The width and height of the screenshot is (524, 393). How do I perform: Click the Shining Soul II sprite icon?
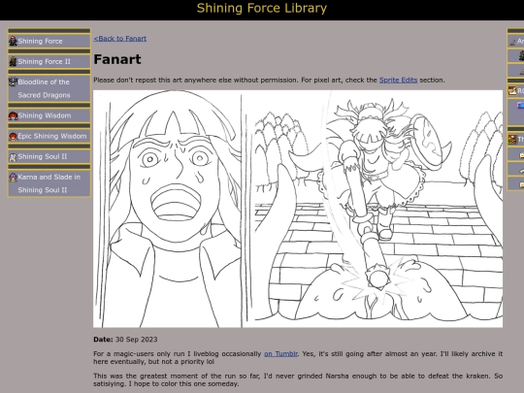point(13,156)
